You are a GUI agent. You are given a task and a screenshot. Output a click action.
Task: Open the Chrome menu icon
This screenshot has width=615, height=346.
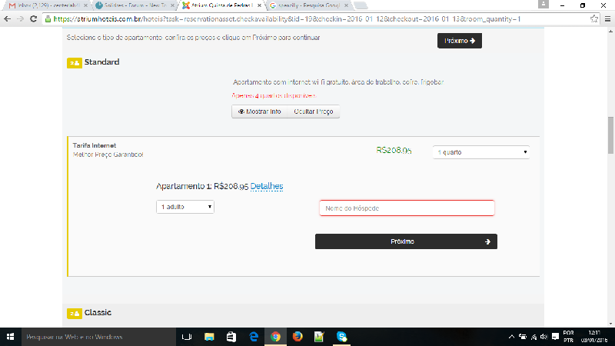tap(605, 18)
